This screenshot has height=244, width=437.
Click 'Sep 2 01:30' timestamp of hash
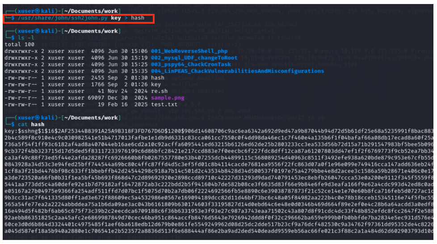128,78
